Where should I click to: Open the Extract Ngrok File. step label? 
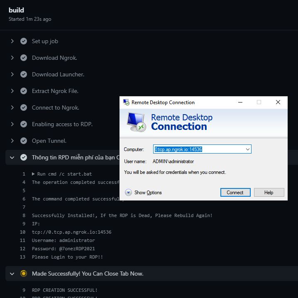point(55,91)
